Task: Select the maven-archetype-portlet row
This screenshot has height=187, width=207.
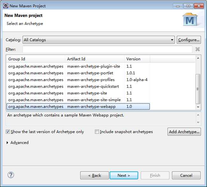Action: [78, 73]
